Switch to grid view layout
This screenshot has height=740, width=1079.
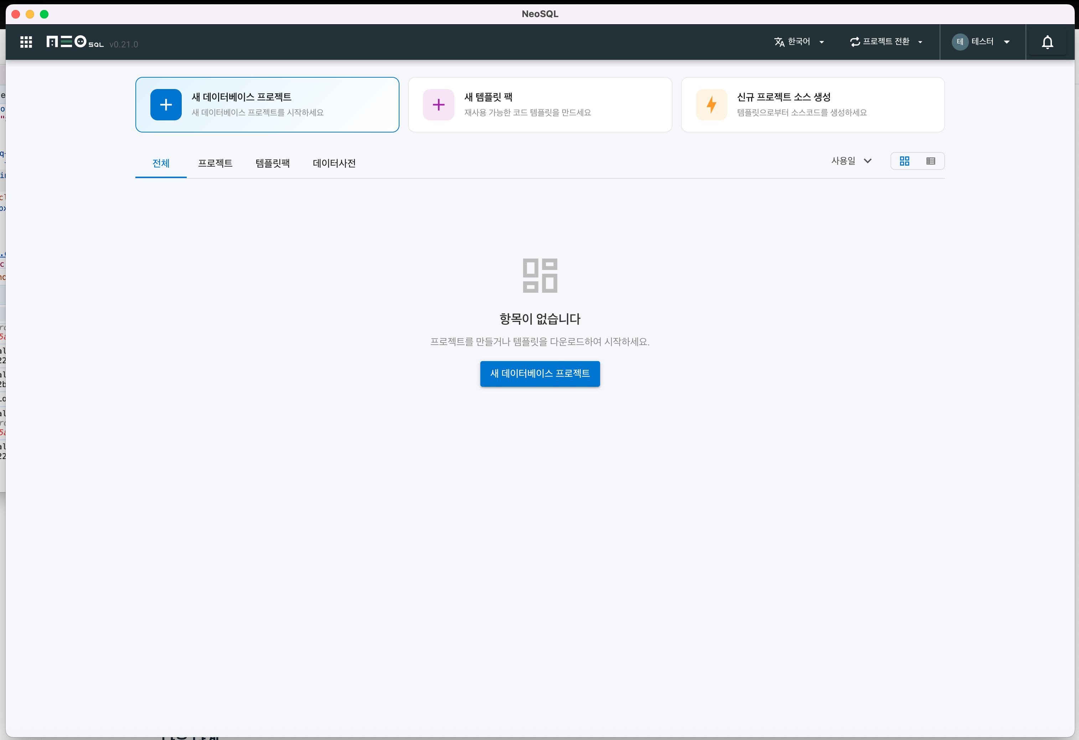pyautogui.click(x=904, y=161)
